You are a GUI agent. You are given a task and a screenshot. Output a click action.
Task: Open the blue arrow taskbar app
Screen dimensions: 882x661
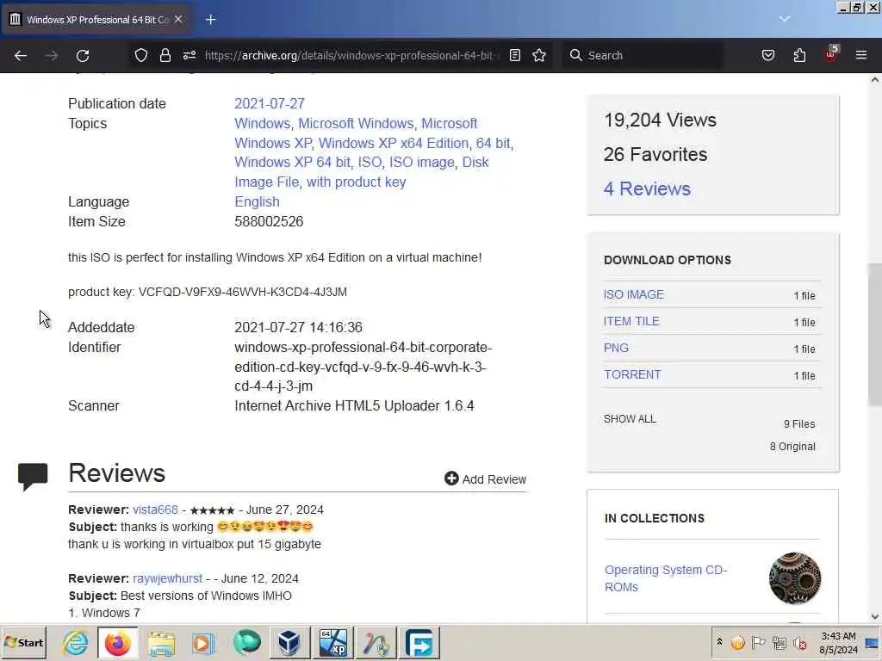[x=419, y=642]
